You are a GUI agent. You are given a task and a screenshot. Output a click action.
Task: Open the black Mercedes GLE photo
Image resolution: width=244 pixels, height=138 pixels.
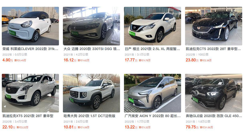(x=214, y=93)
